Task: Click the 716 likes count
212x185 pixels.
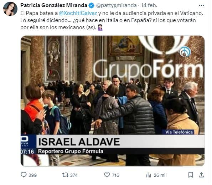Action: (115, 175)
